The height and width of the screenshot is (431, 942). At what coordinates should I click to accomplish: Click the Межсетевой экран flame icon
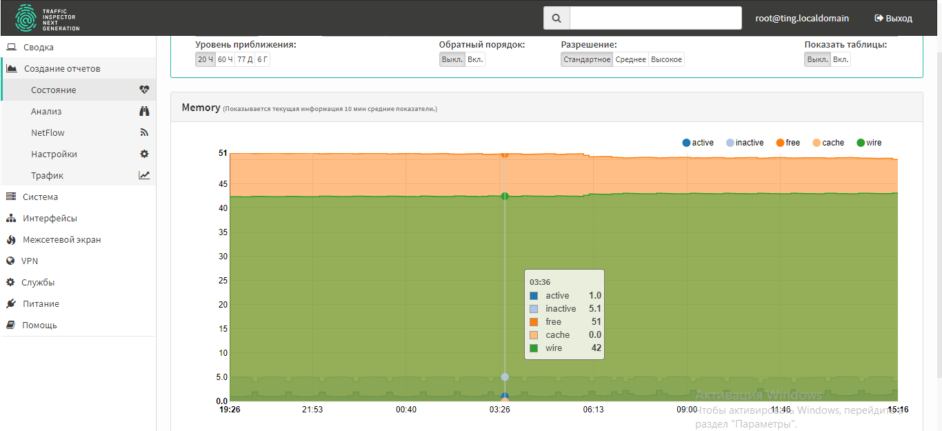pos(10,240)
